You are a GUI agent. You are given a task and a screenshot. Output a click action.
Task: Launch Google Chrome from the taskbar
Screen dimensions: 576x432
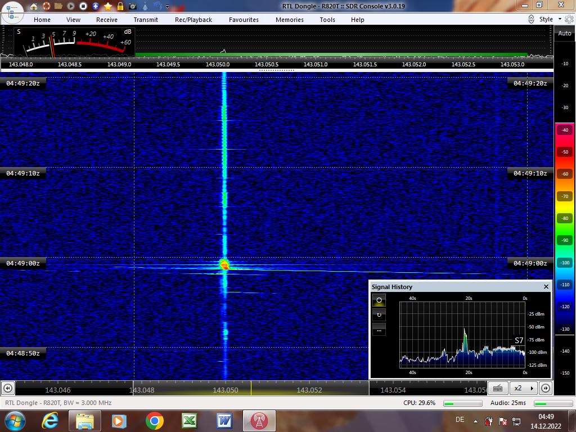(x=154, y=421)
